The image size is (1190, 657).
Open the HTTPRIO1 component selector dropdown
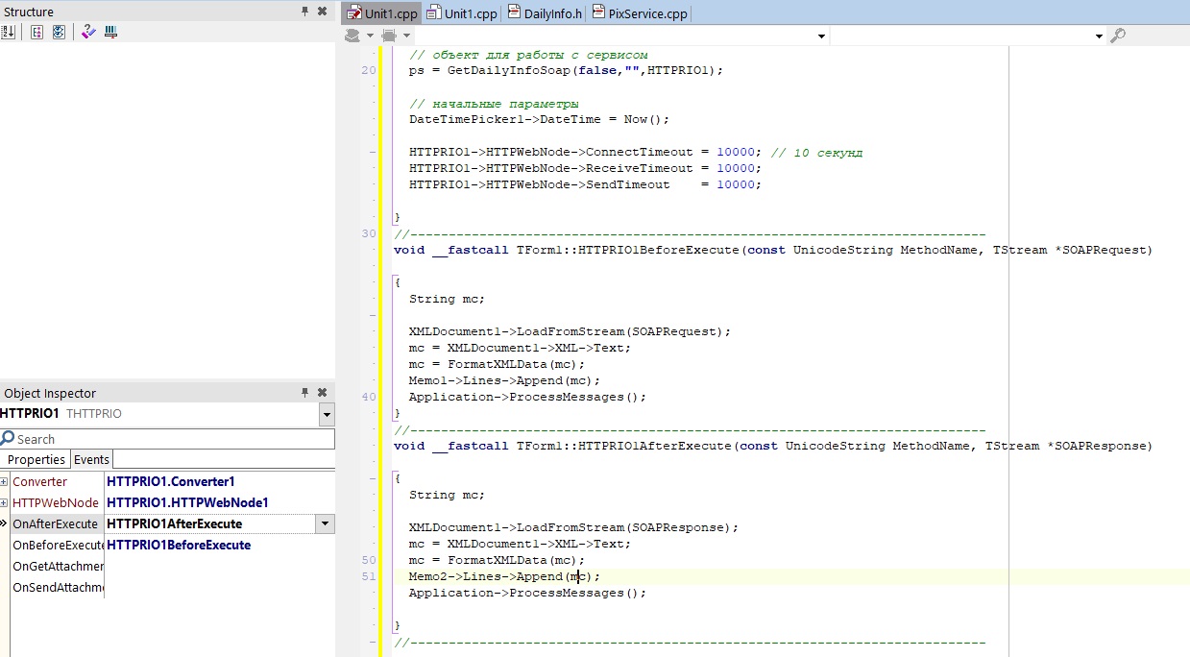pos(328,414)
